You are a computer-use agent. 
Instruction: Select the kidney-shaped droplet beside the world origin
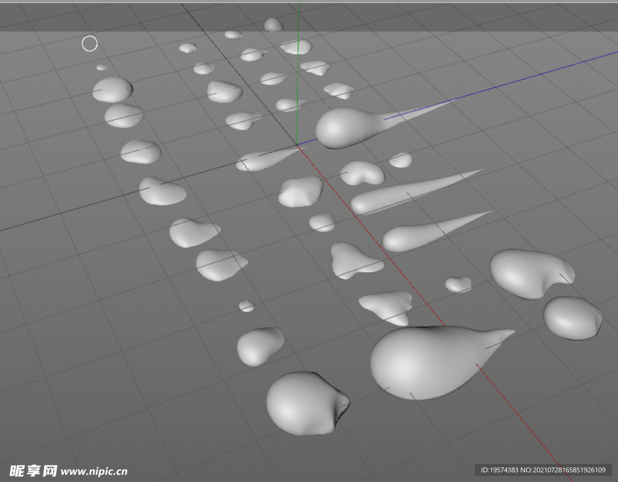click(x=362, y=173)
